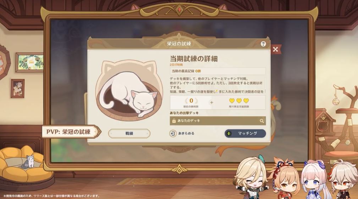Open the question mark help icon
Screen dimensions: 358x199
click(x=263, y=44)
